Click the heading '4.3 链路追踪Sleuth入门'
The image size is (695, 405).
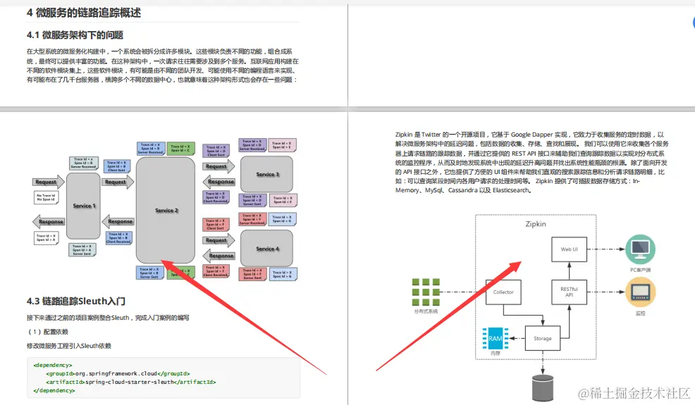(x=76, y=301)
